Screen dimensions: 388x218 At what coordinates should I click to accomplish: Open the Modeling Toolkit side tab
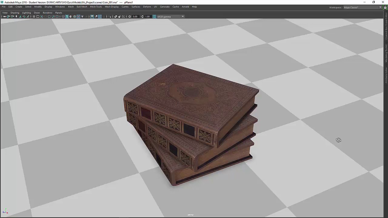click(x=386, y=53)
